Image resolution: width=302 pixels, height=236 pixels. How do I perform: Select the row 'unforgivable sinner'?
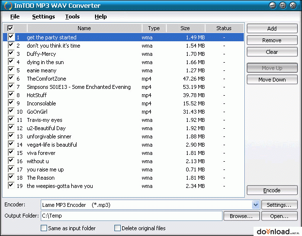[x=123, y=136]
